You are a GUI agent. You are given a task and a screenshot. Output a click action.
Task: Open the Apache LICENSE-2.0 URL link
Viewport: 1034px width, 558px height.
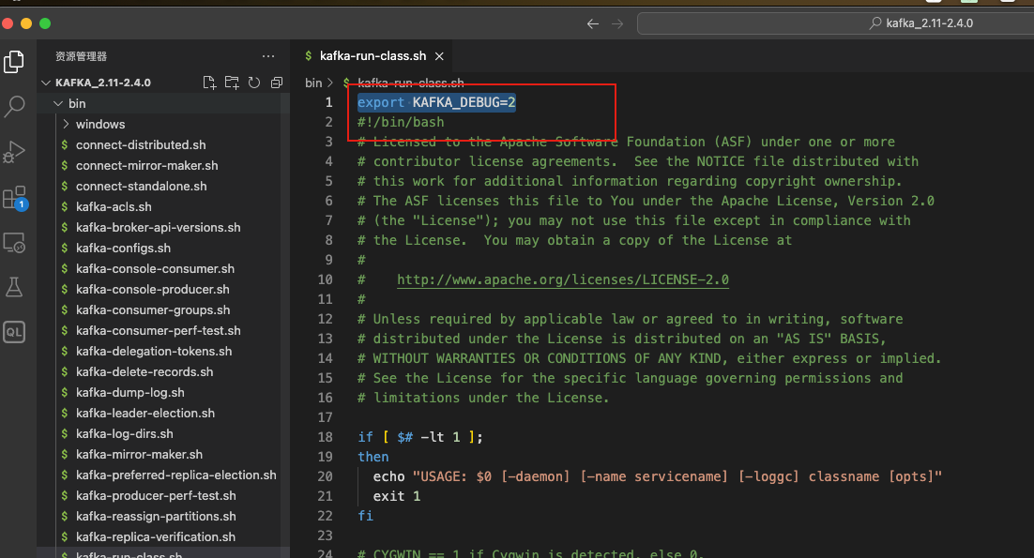562,279
